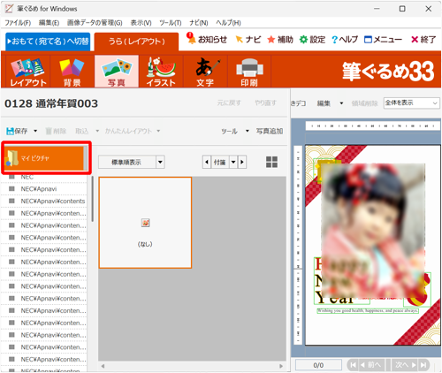Switch to grid thumbnail view icon
This screenshot has height=373, width=442.
271,162
